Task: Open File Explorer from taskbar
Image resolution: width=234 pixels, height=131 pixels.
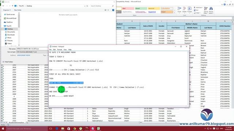Action: point(63,128)
